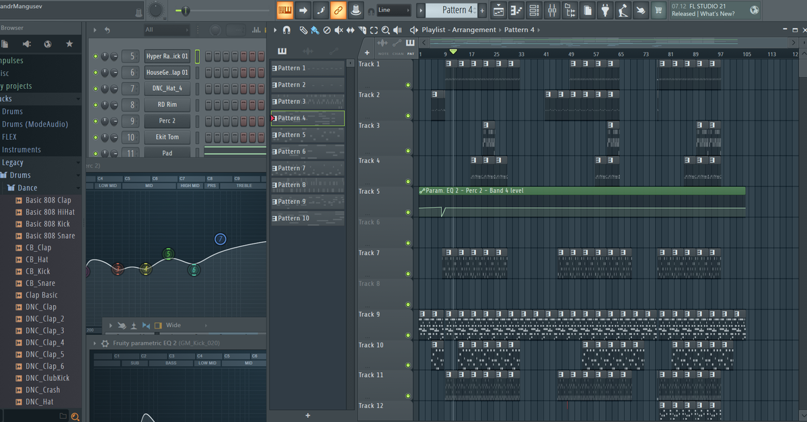Select Basic 808 Kick sample
The image size is (807, 422).
point(47,223)
